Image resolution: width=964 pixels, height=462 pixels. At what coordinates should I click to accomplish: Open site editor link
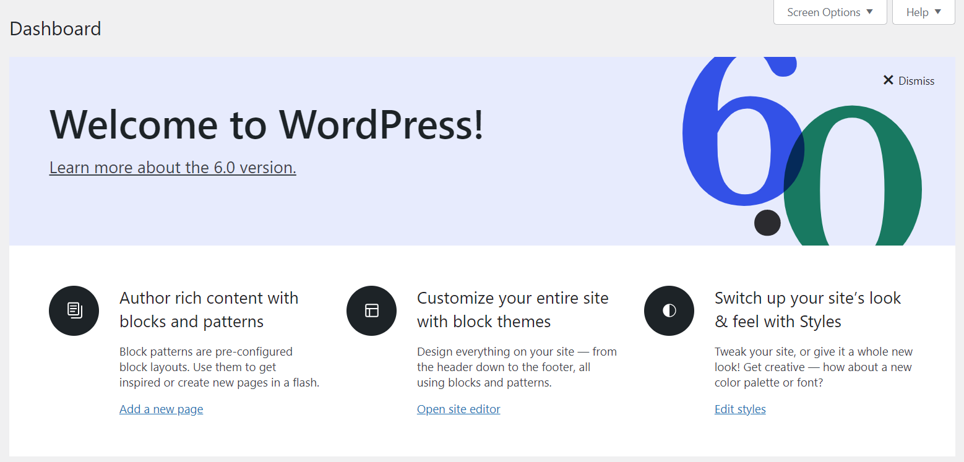[x=458, y=409]
